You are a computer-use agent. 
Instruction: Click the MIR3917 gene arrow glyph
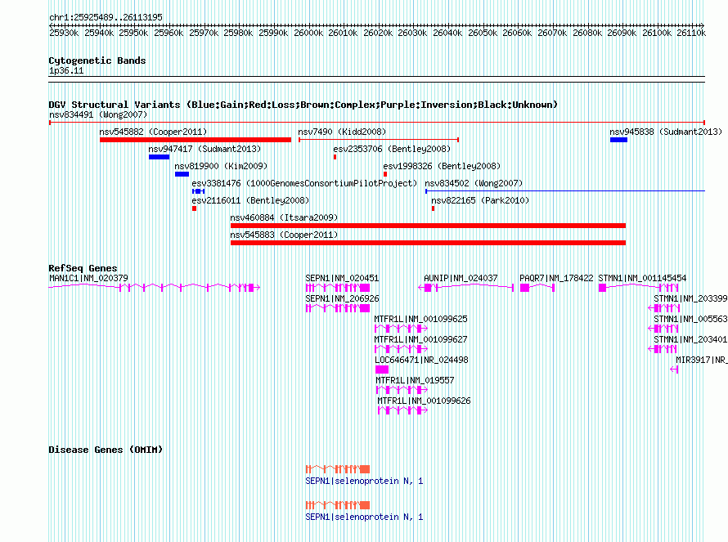pyautogui.click(x=674, y=370)
